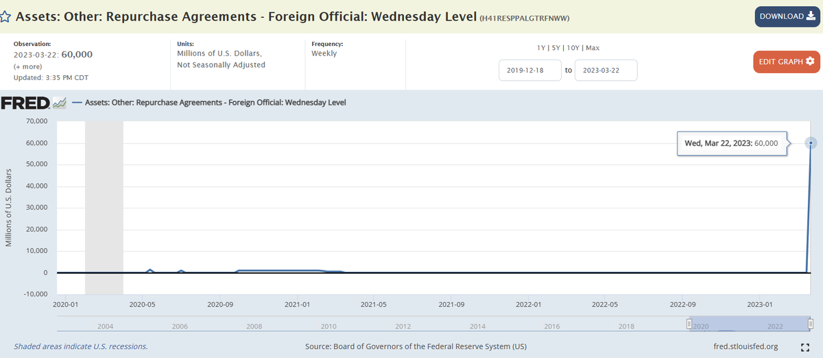The height and width of the screenshot is (358, 823).
Task: Open fullscreen chart view icon
Action: pos(804,346)
